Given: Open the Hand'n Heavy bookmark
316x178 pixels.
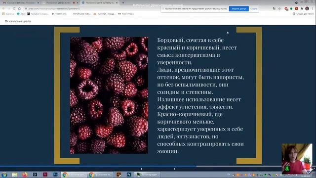Looking at the screenshot, I should [x=126, y=14].
